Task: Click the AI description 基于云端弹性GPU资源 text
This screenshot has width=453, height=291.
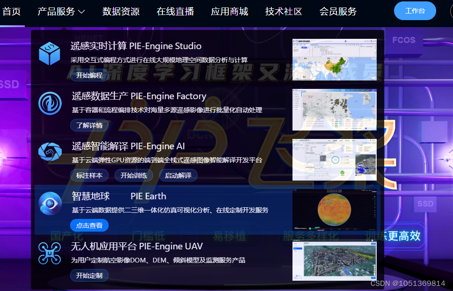Action: 167,160
